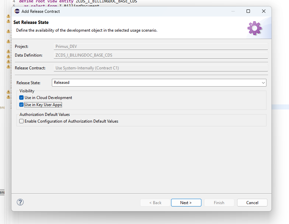Uncheck Use in Cloud Development
The width and height of the screenshot is (289, 224).
[x=21, y=98]
